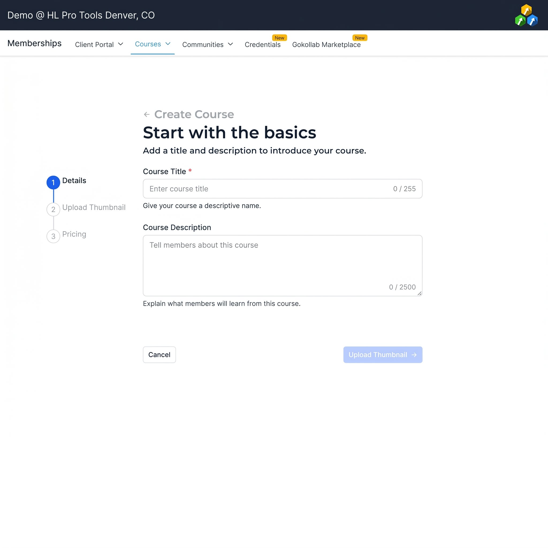Expand the Client Portal dropdown
Image resolution: width=548 pixels, height=548 pixels.
pos(99,44)
